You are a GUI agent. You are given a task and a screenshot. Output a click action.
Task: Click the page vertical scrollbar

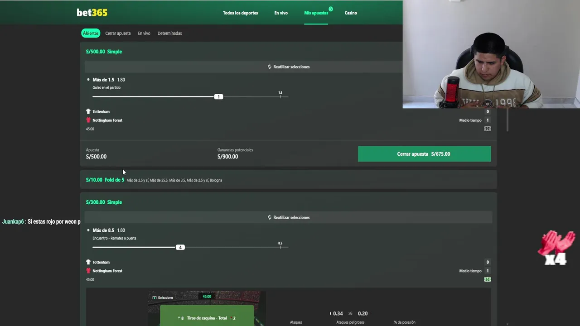tap(507, 120)
